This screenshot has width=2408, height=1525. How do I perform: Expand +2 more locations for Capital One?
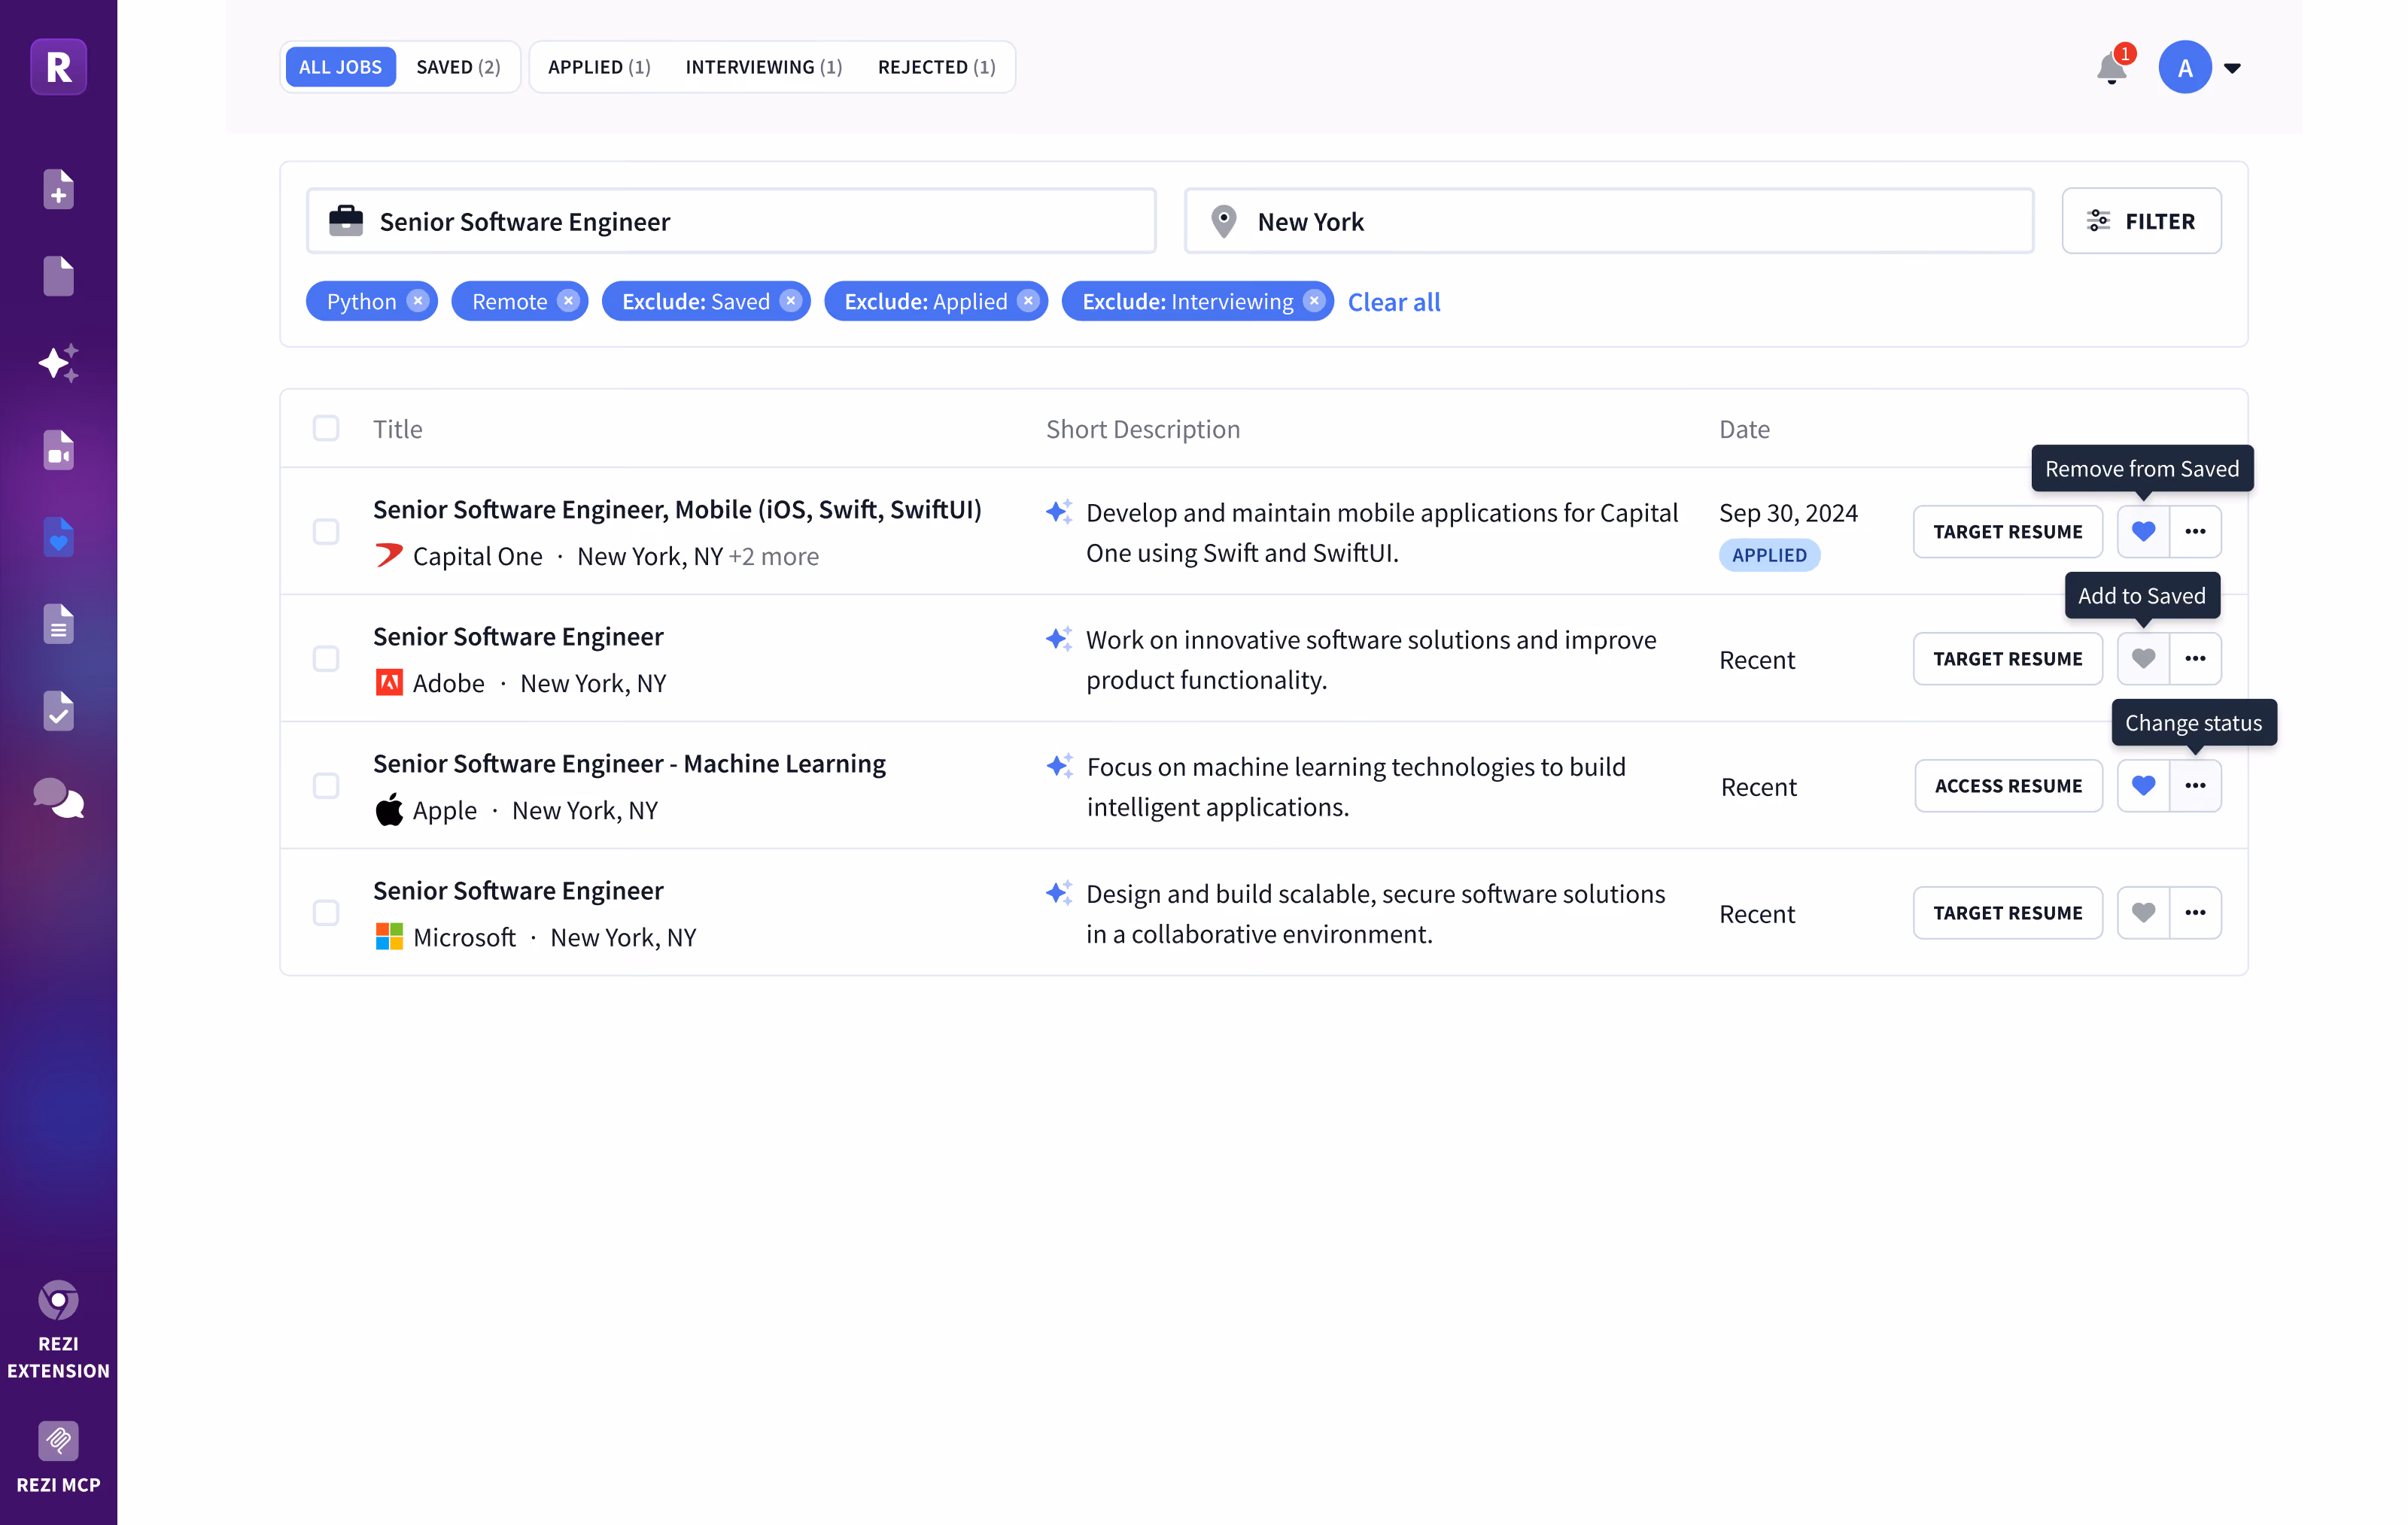pos(773,556)
